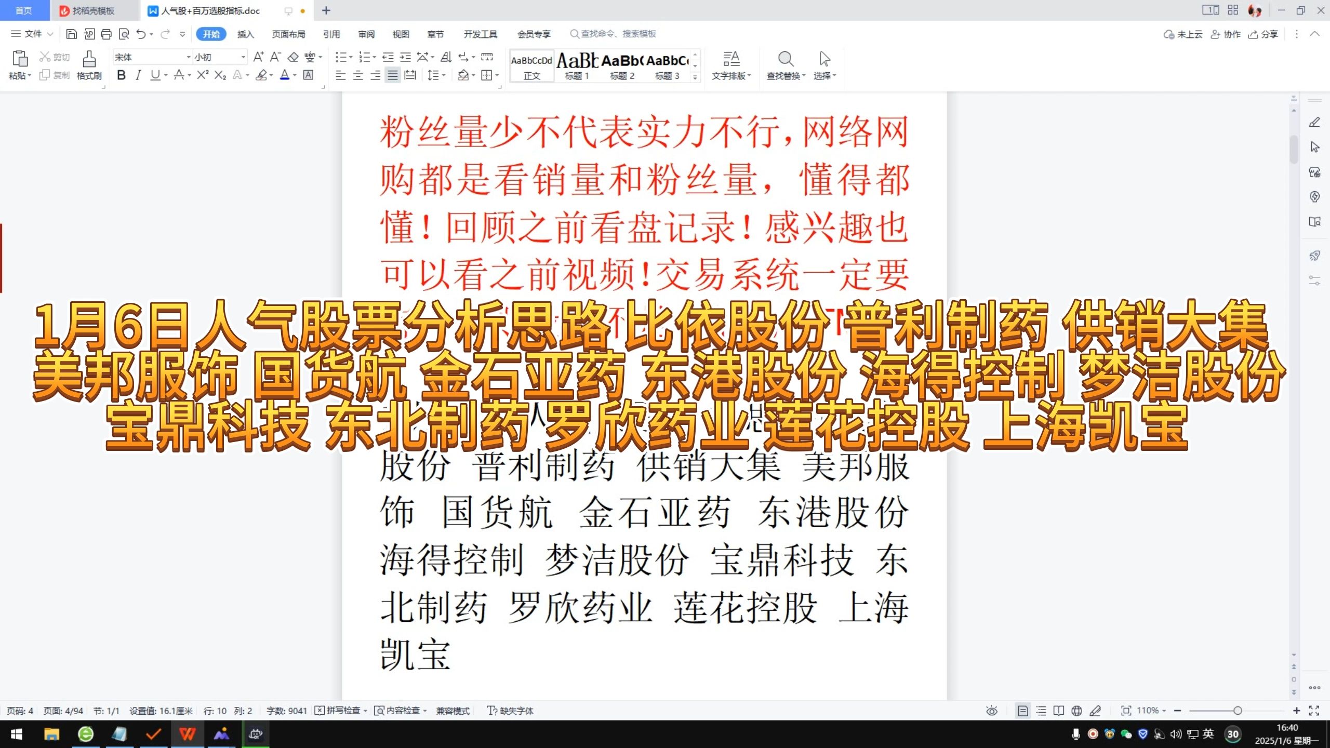Open the borders dropdown arrow
This screenshot has height=748, width=1330.
pos(497,75)
